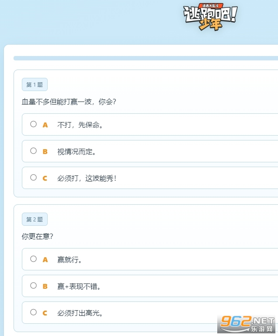Viewport: 278px width, 336px height.
Task: Click question text 血量不多但能打赢一波，你会?
Action: (69, 102)
